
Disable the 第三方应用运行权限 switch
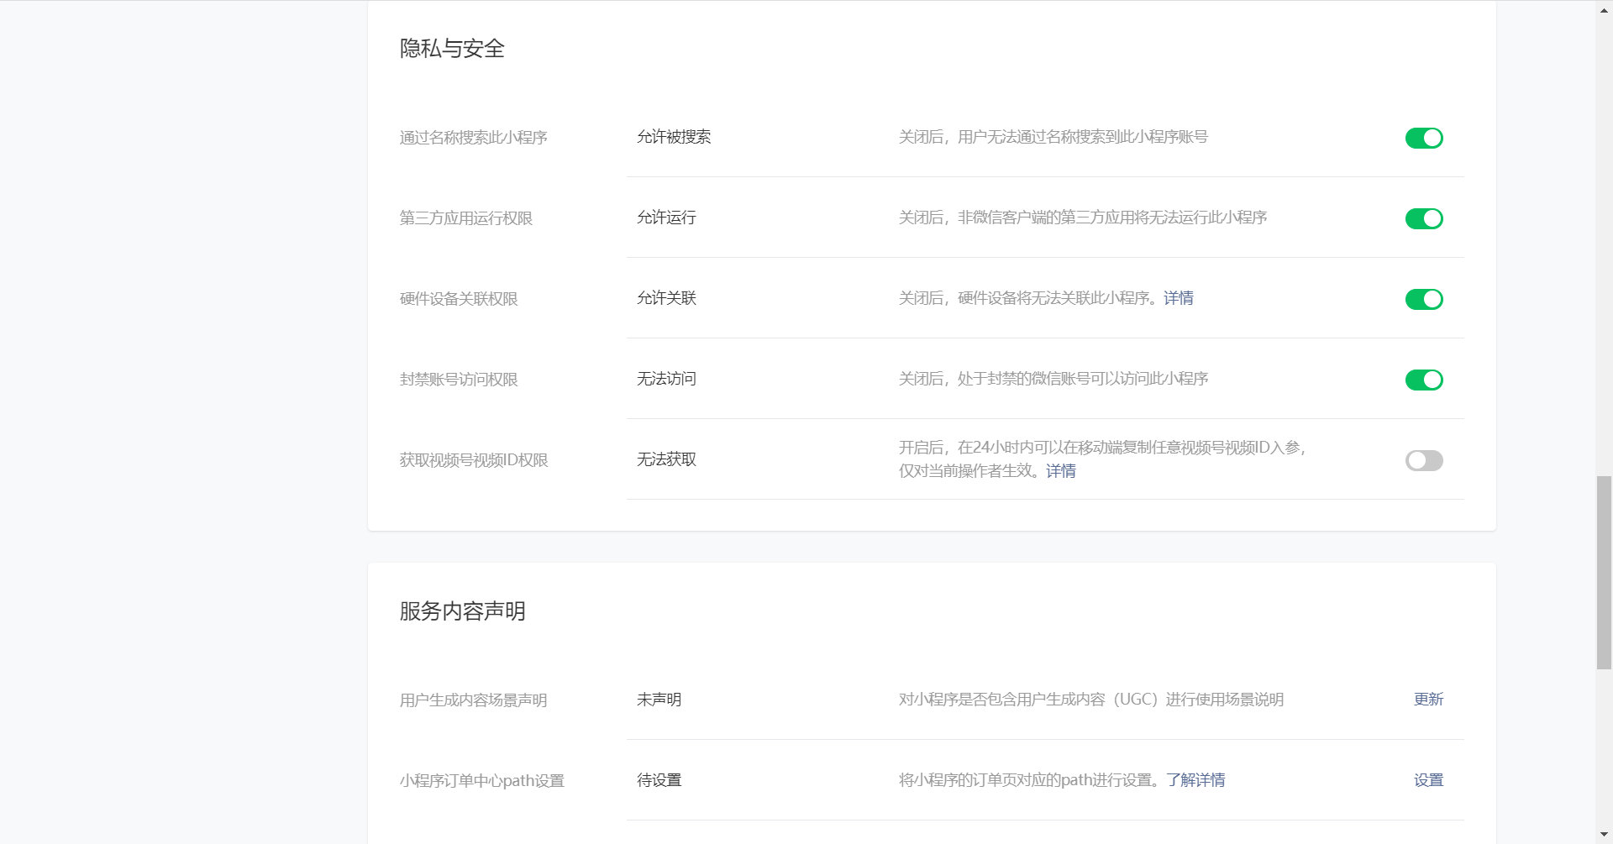point(1424,218)
